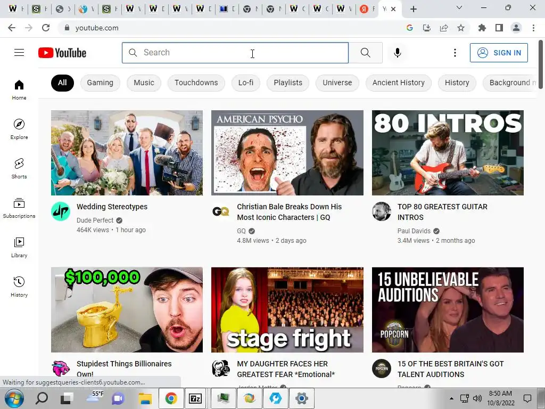Select the All filter chip
Screen dimensions: 545x409
coord(62,83)
